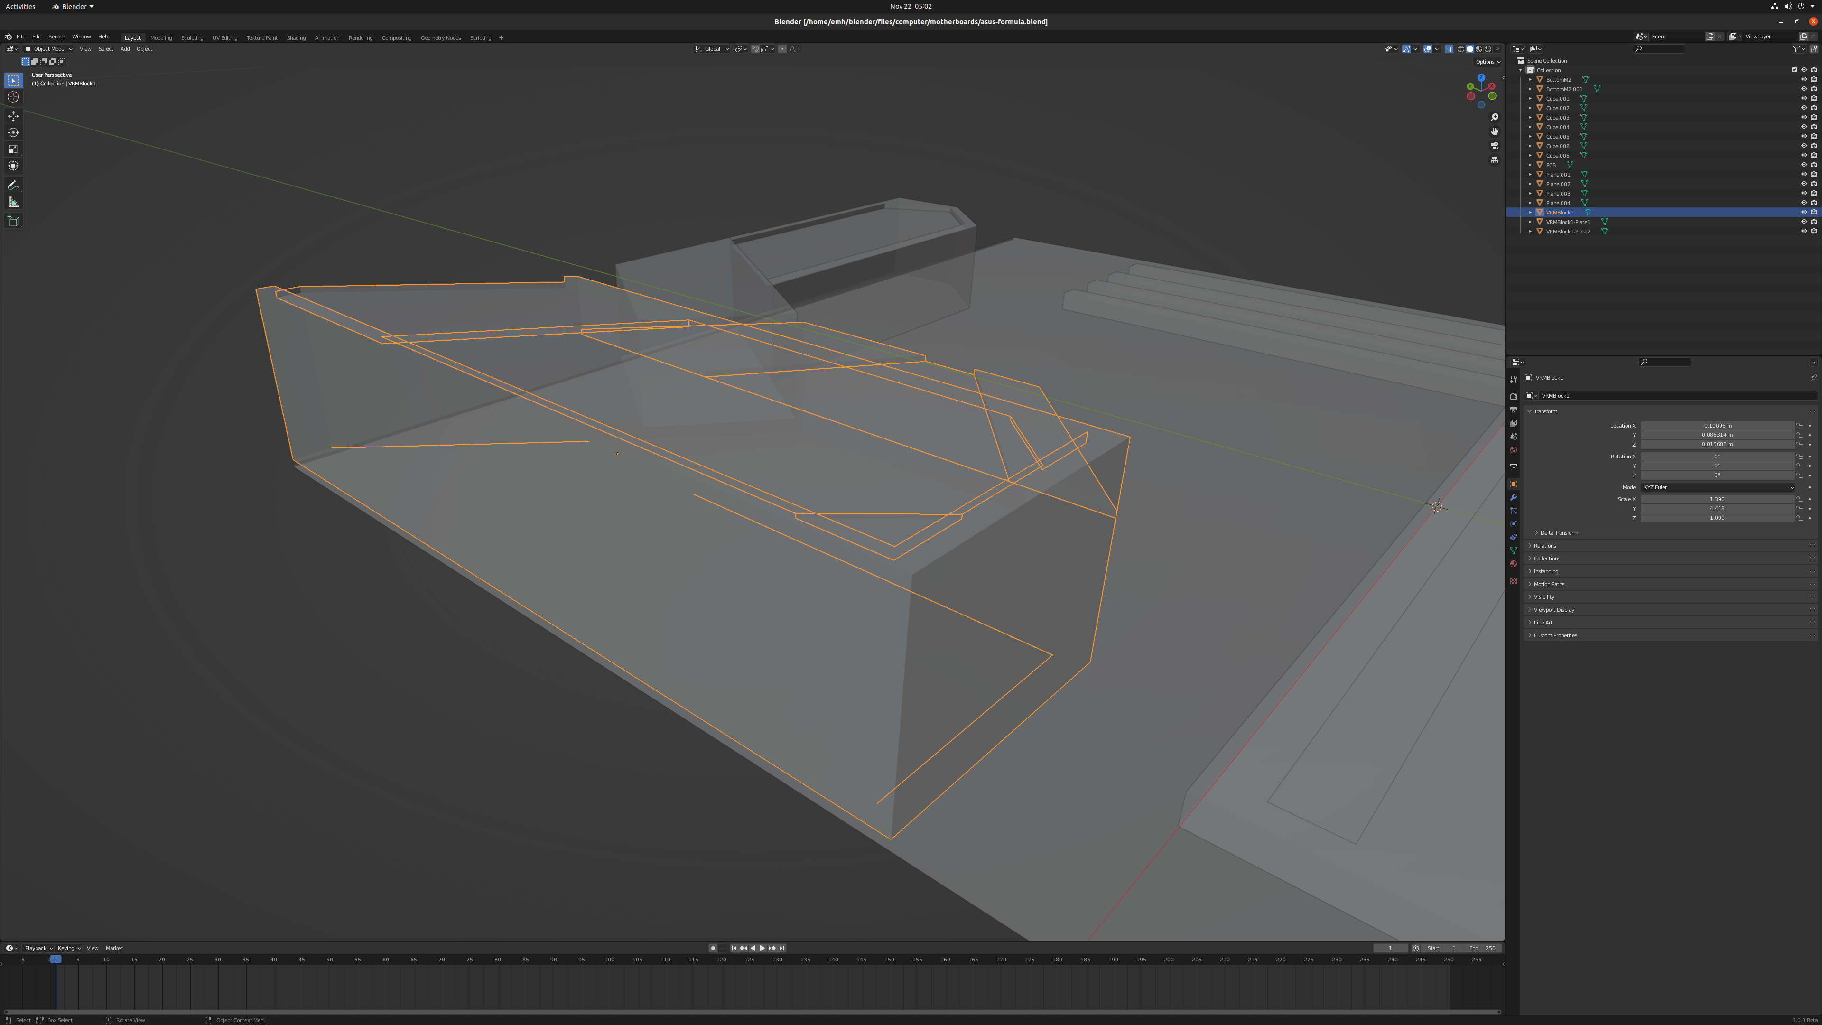1822x1025 pixels.
Task: Toggle viewport overlays button
Action: point(1427,49)
